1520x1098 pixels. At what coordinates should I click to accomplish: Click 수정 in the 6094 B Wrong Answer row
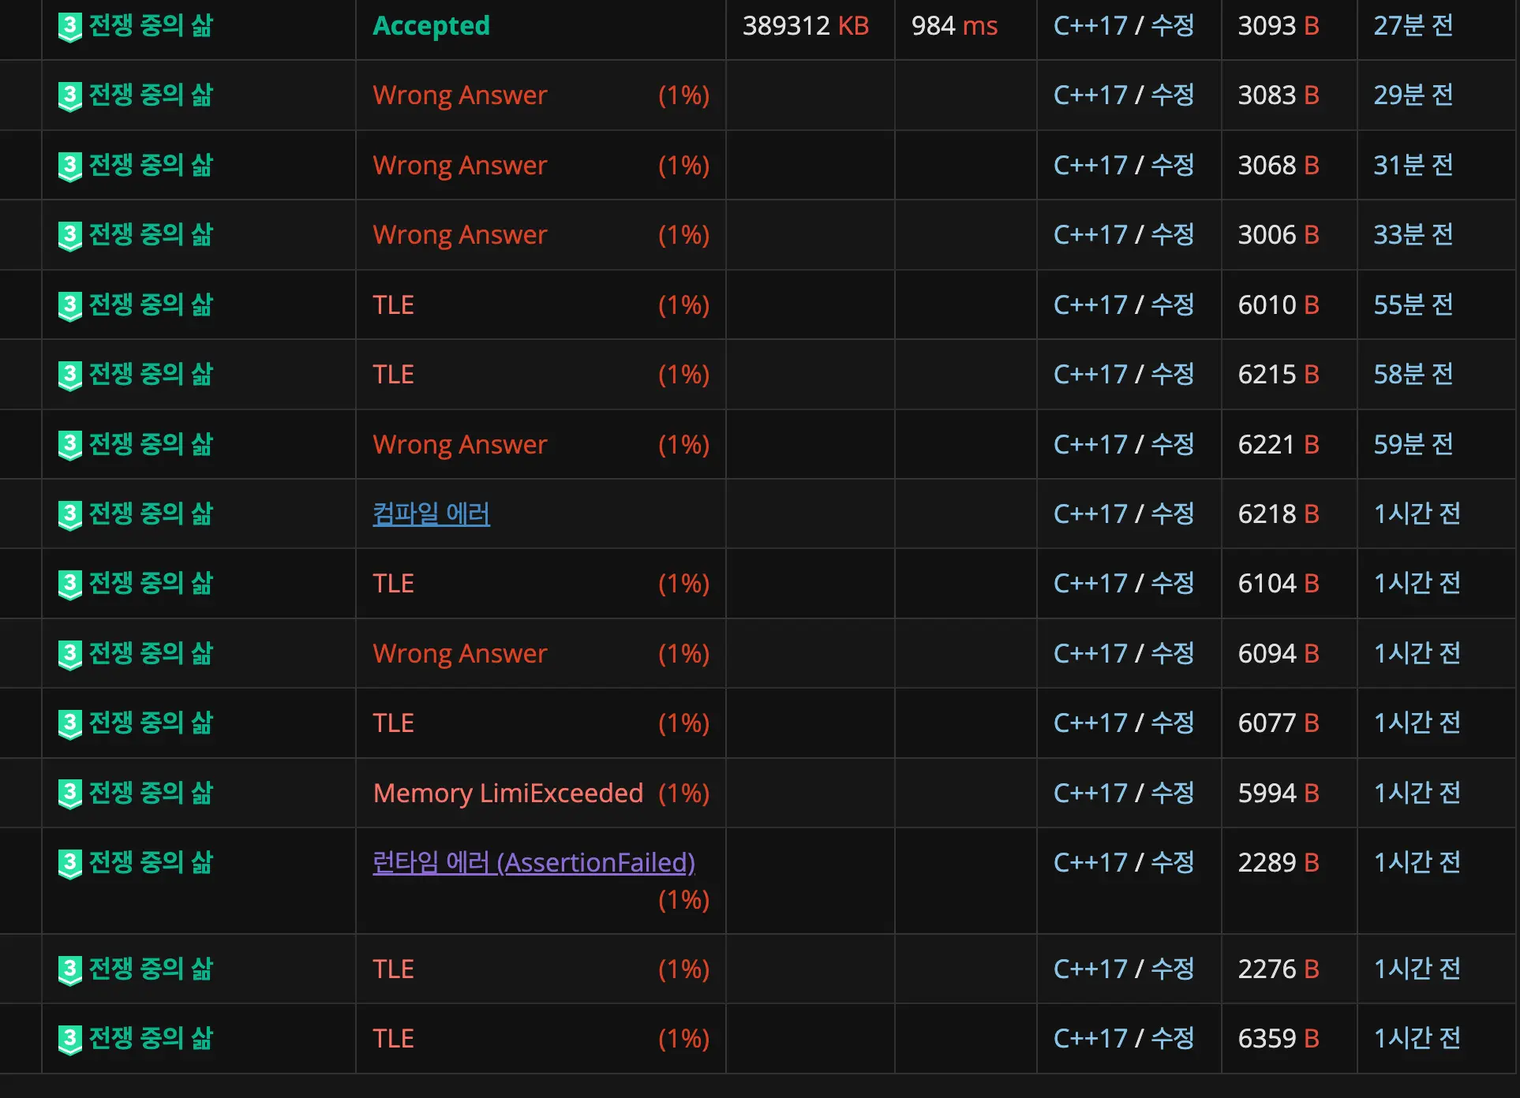click(x=1172, y=654)
